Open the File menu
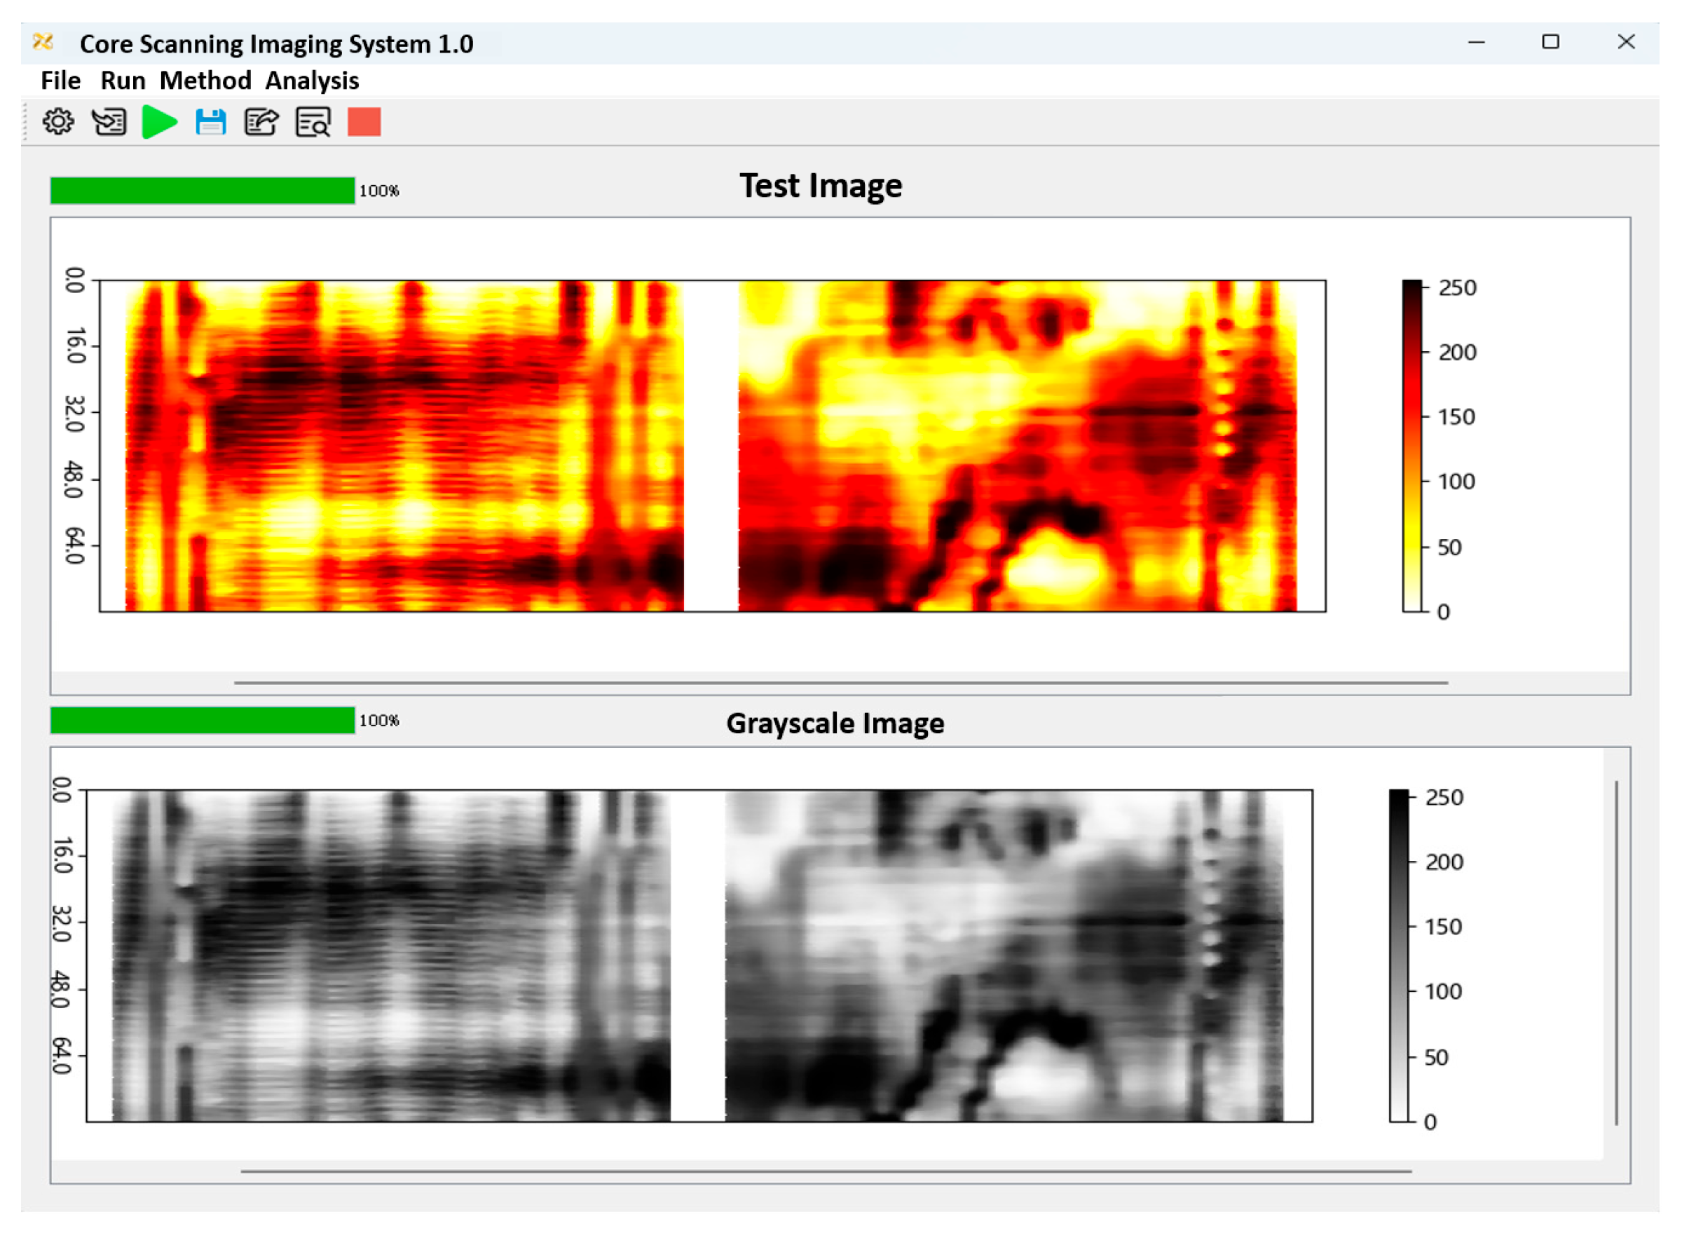 pos(60,81)
